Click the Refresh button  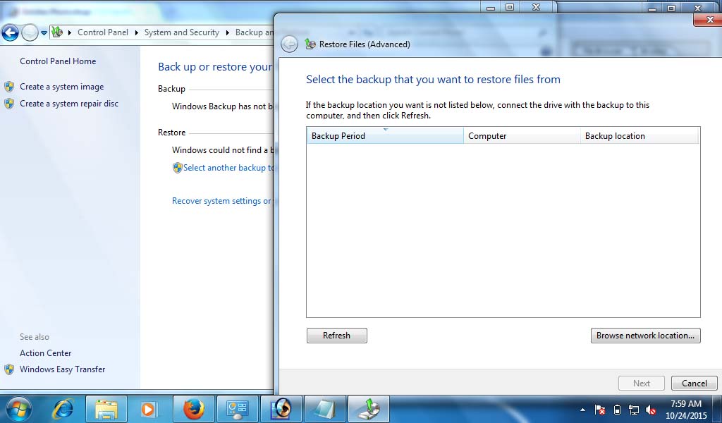point(336,336)
